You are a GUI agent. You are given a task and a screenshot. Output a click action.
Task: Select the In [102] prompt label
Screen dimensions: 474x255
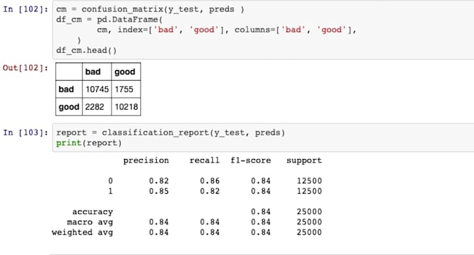tap(25, 9)
